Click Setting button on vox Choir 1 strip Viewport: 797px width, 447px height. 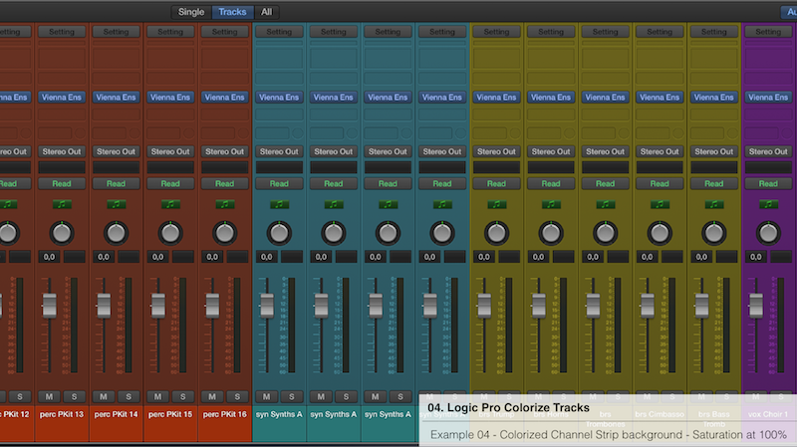click(x=768, y=32)
